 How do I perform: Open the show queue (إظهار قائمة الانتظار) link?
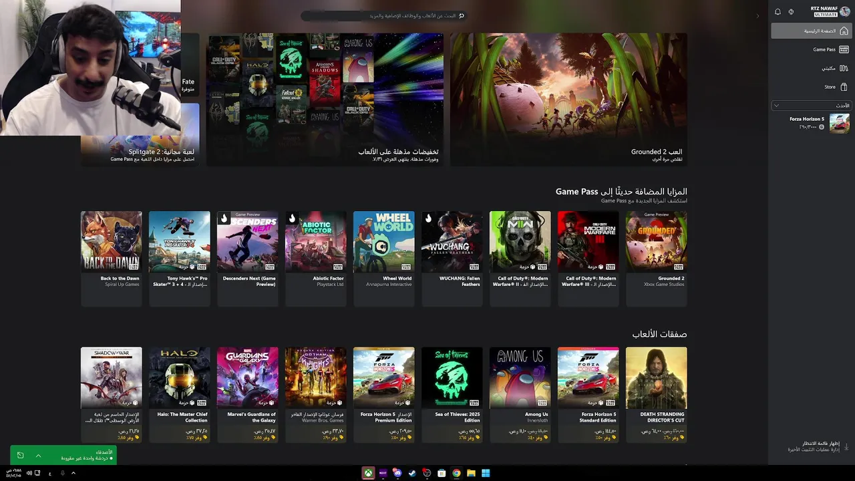coord(820,444)
